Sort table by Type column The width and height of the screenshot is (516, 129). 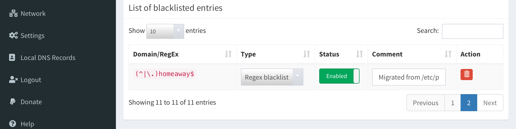pos(306,54)
